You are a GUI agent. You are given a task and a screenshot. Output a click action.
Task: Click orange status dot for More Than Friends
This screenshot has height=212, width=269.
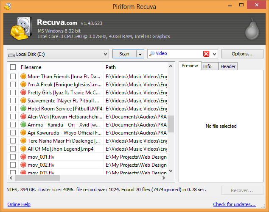[23, 76]
